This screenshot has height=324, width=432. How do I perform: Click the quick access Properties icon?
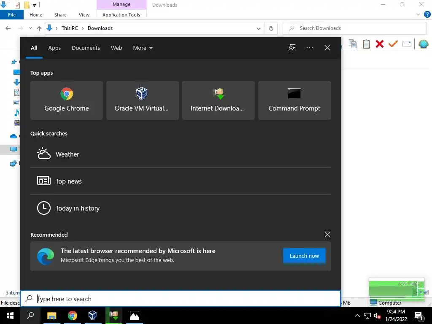click(17, 5)
